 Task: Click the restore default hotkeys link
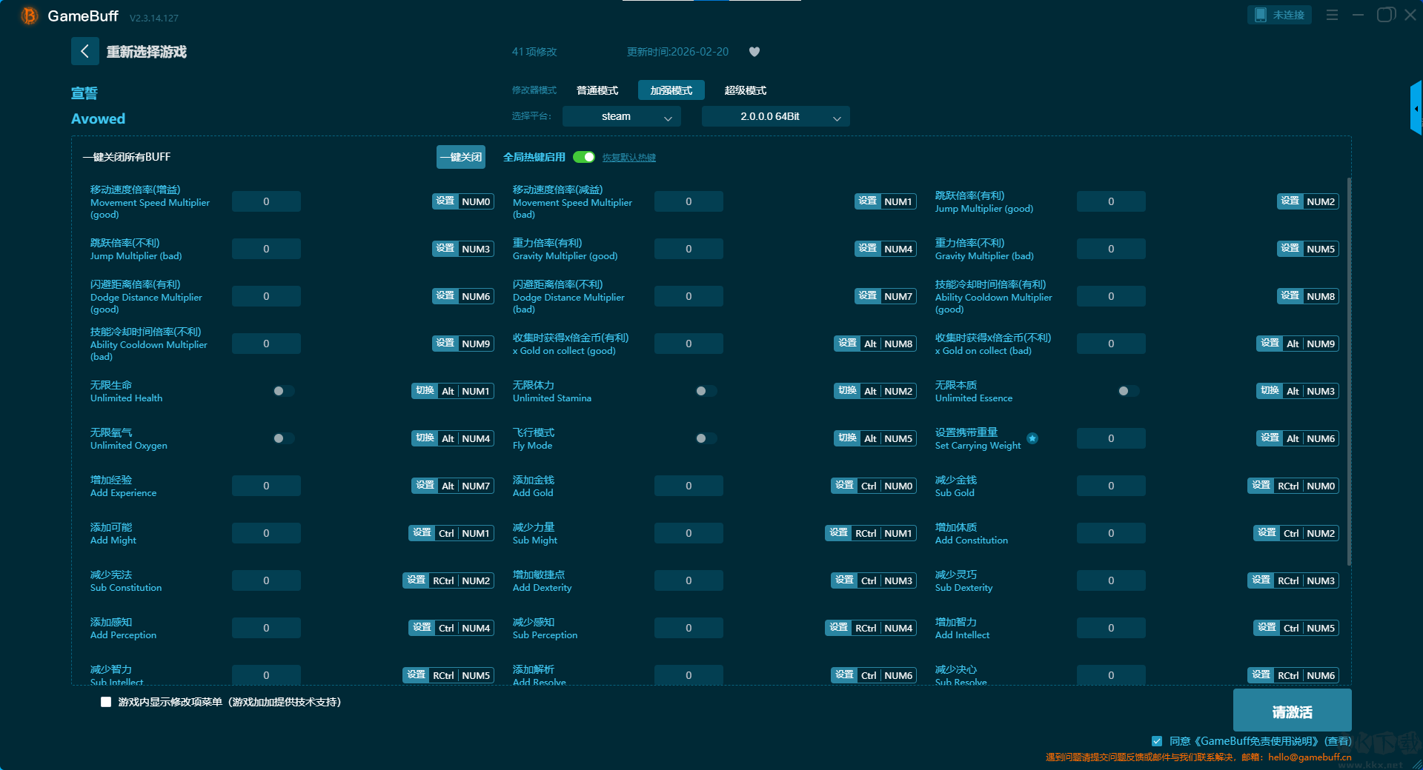[628, 158]
